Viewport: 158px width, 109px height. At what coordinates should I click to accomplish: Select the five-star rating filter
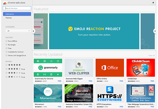click(x=7, y=65)
